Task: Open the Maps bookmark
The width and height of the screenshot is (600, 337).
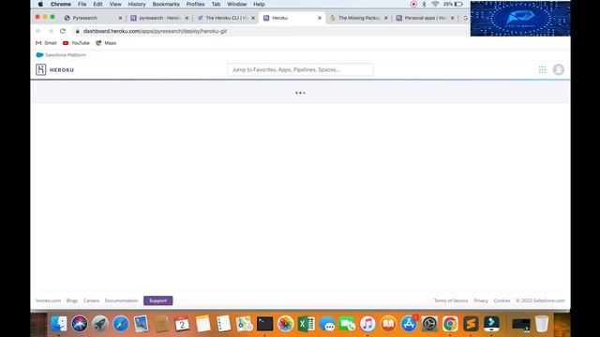Action: [106, 43]
